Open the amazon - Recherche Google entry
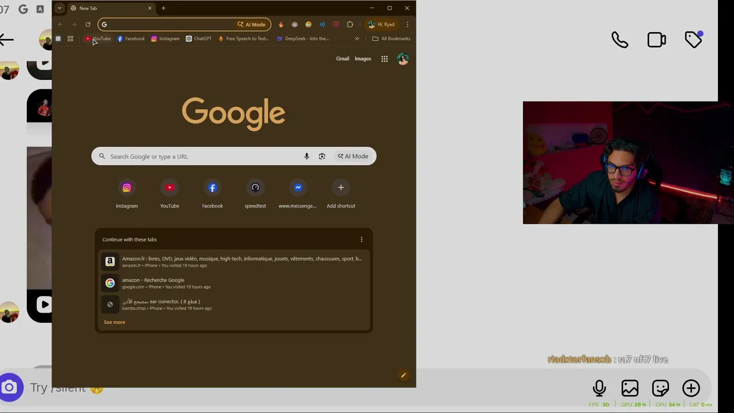 pos(234,283)
